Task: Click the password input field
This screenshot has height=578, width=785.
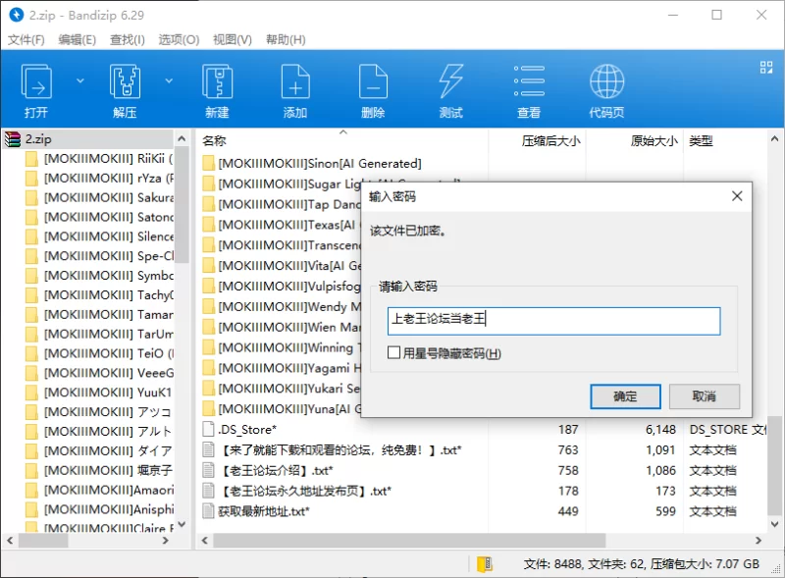Action: [553, 321]
